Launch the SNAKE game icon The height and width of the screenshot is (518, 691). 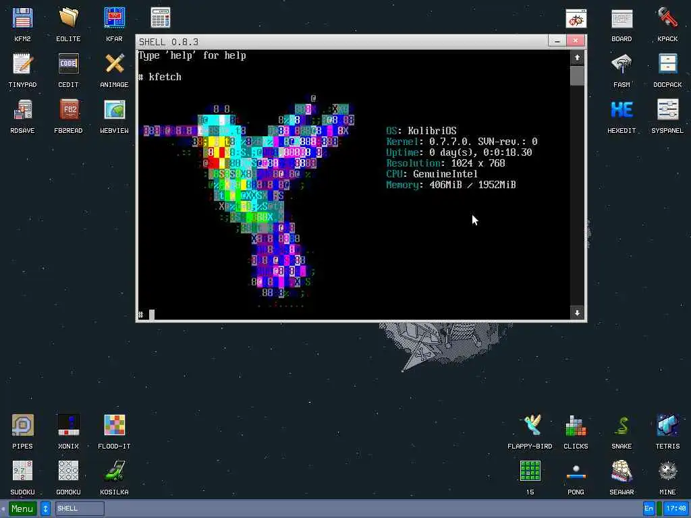tap(621, 426)
